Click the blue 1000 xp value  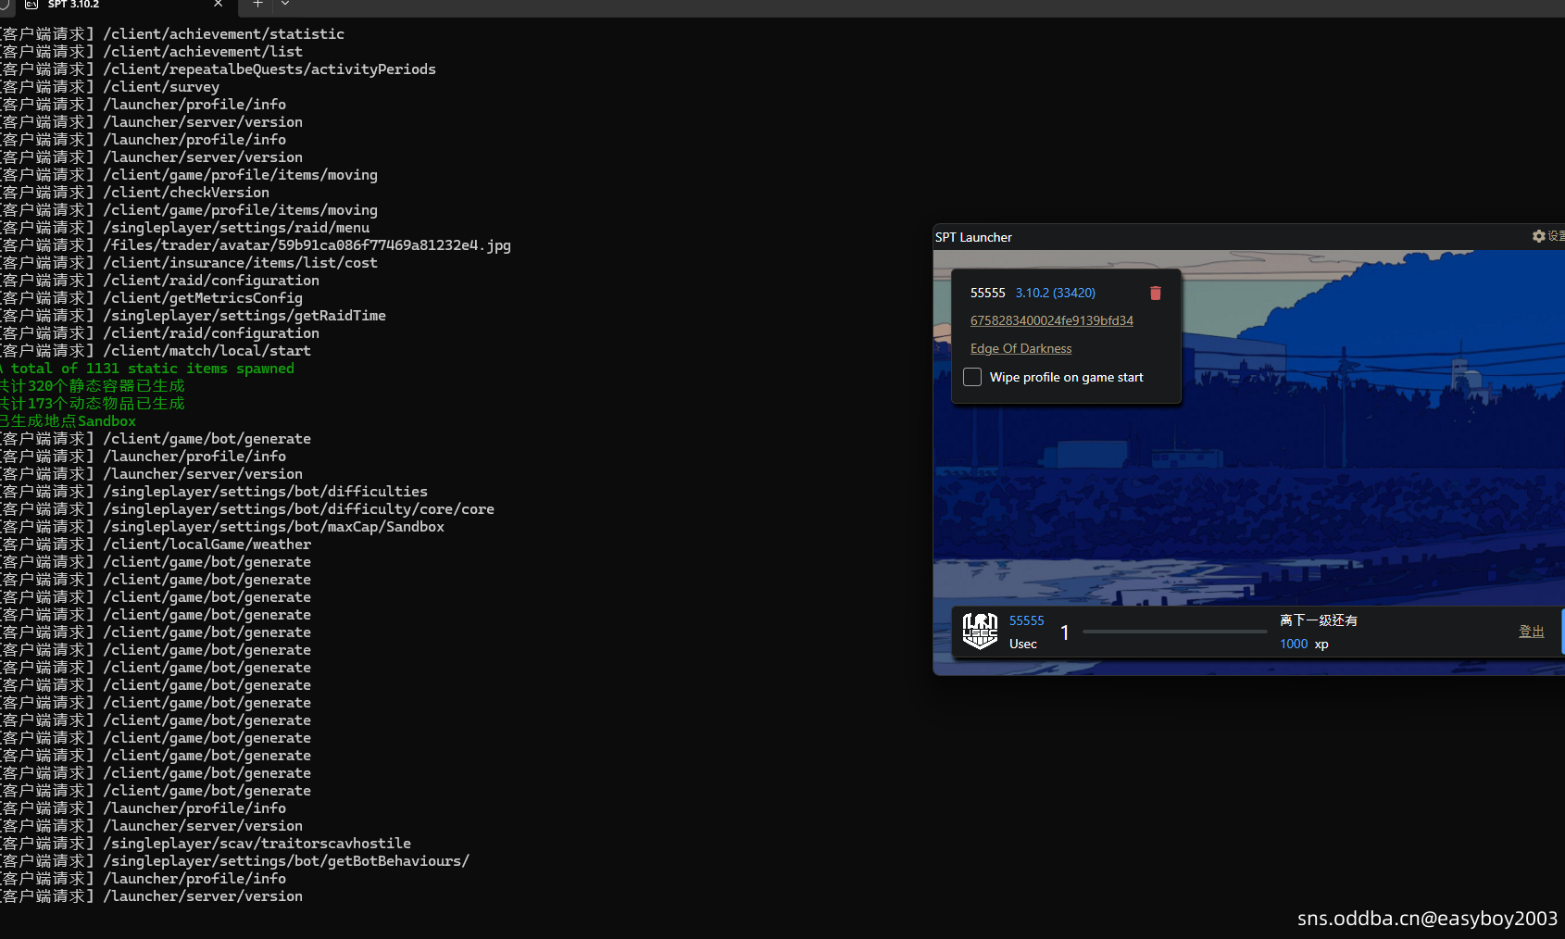(1294, 644)
